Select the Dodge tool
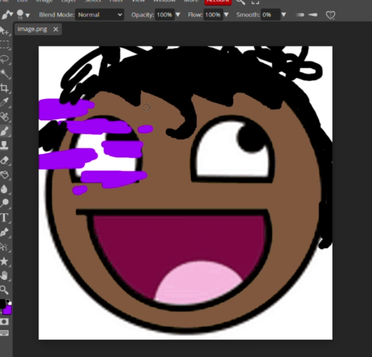 pyautogui.click(x=4, y=203)
